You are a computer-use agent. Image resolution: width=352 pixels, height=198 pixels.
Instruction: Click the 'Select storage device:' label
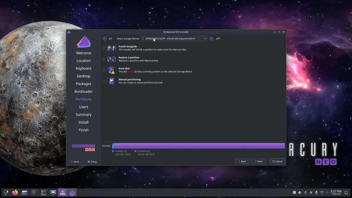(x=128, y=38)
